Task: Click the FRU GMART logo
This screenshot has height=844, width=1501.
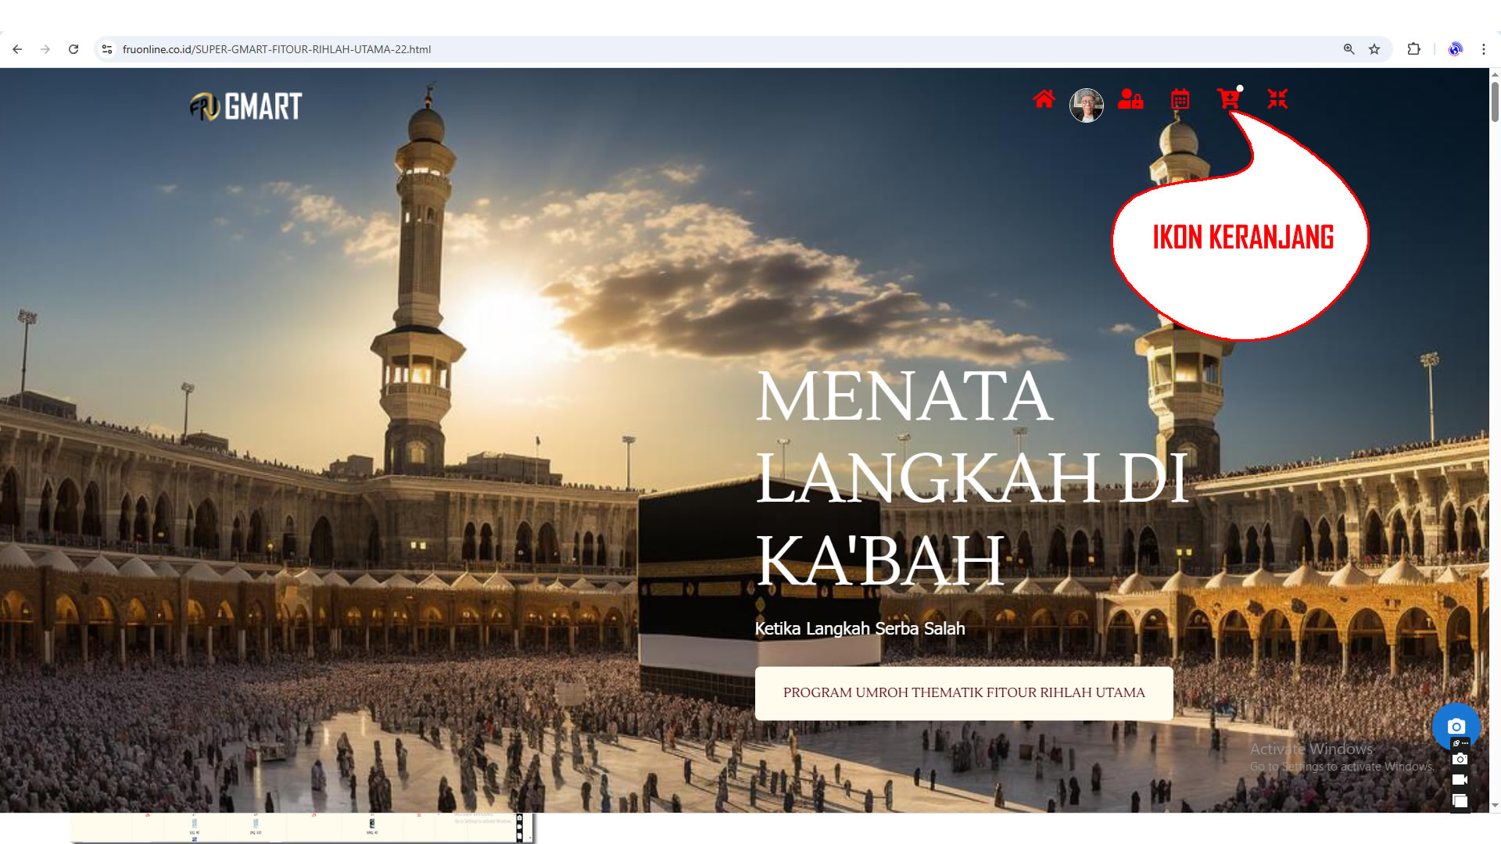Action: (x=245, y=106)
